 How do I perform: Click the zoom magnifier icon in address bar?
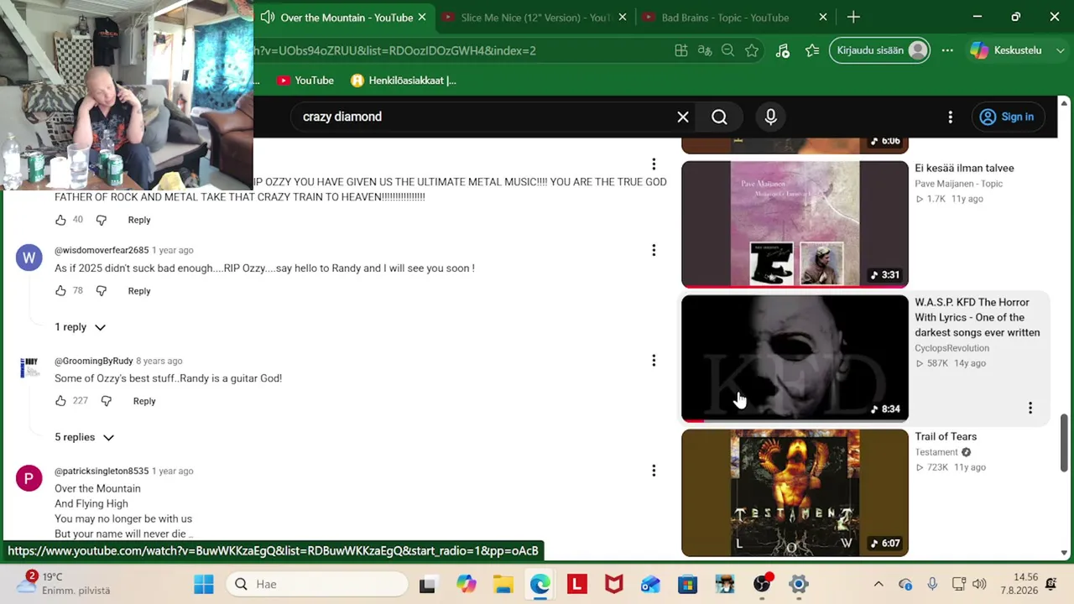point(728,50)
